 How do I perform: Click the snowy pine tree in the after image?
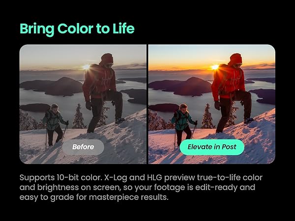(207, 116)
